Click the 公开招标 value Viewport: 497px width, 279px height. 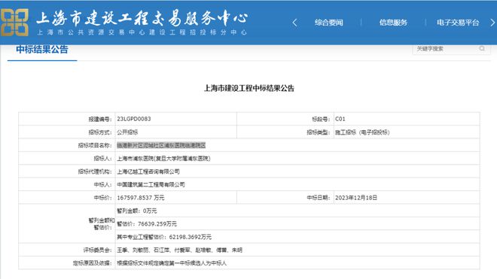coord(127,132)
